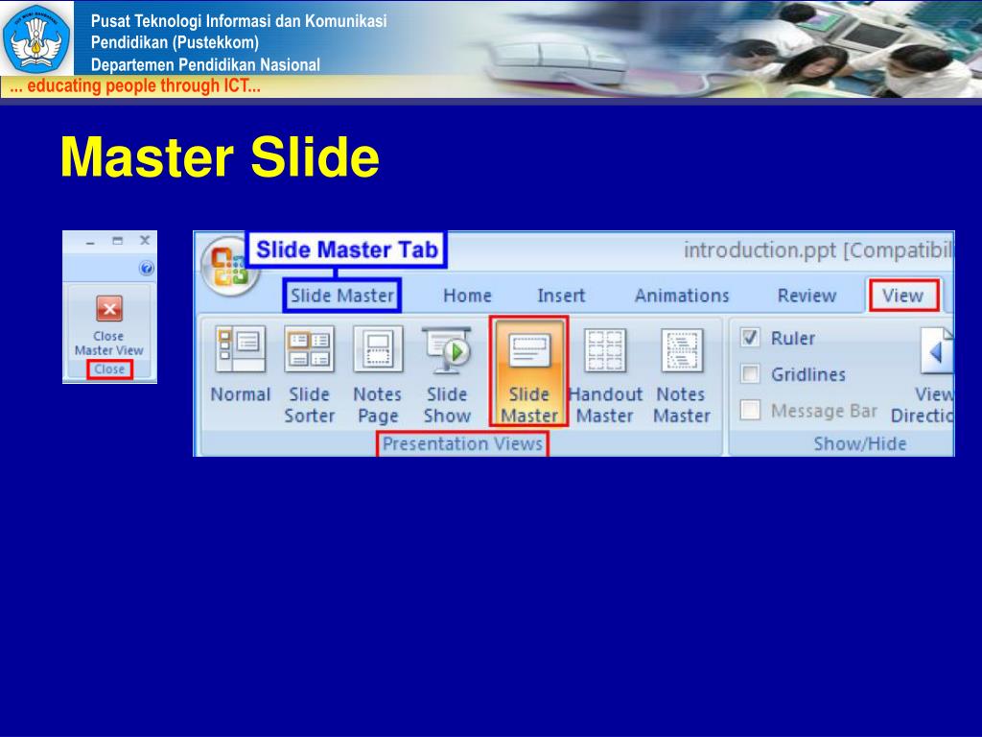Maximize the small window

point(117,241)
